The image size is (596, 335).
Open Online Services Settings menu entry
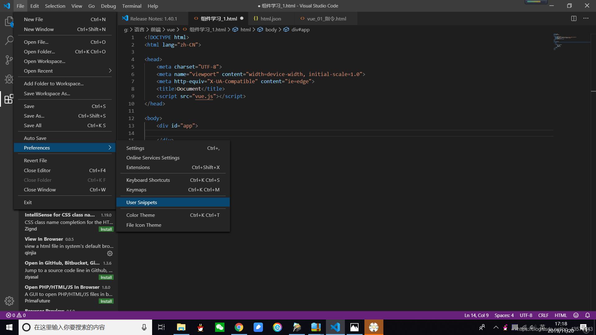tap(173, 158)
